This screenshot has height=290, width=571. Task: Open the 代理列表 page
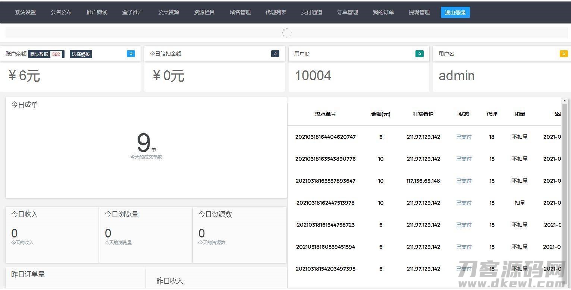[x=276, y=12]
